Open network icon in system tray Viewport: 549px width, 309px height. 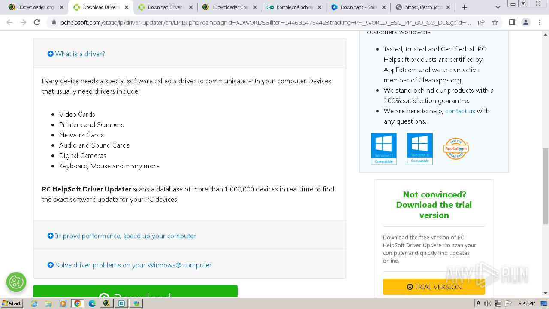click(498, 303)
